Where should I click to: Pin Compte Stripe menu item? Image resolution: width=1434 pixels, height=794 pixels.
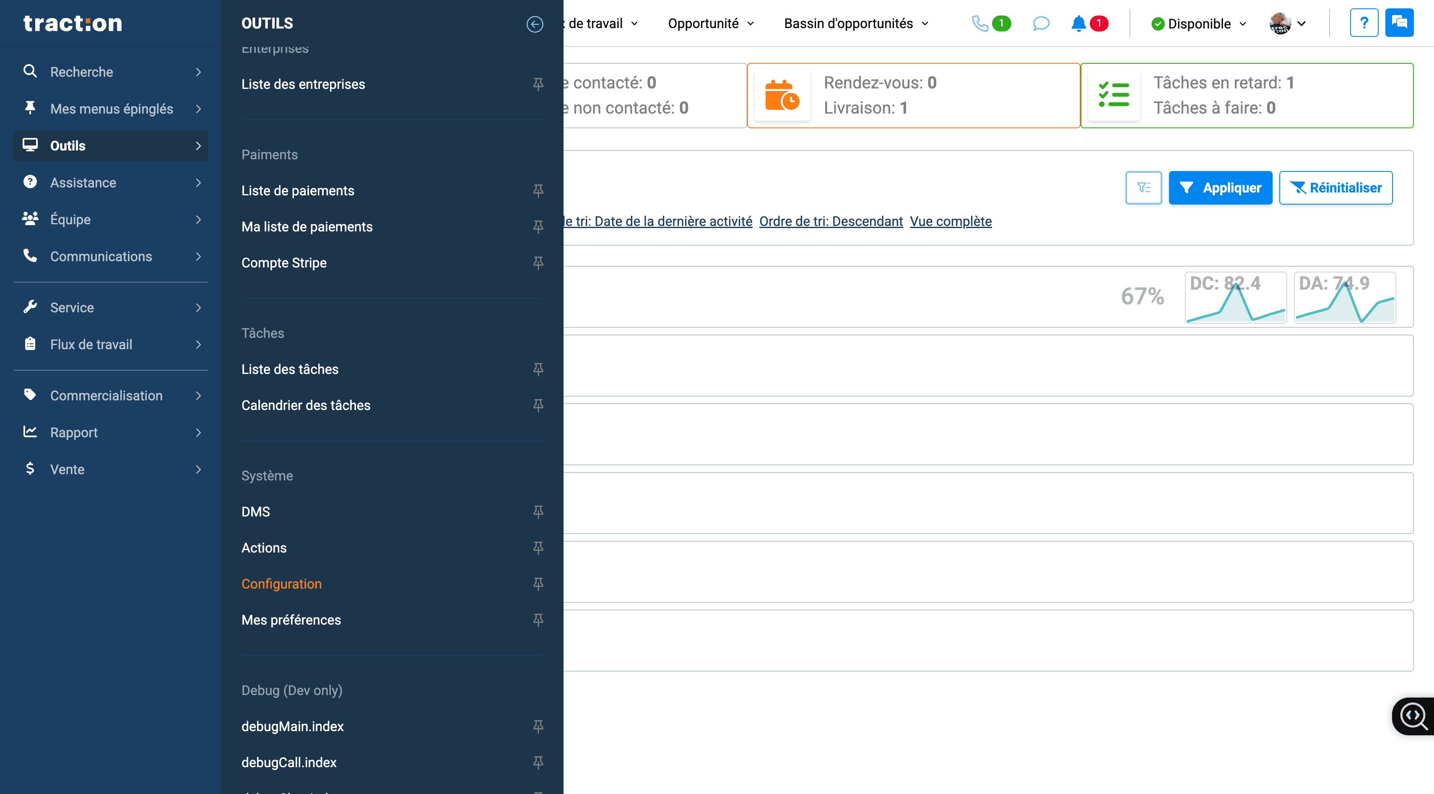[538, 262]
